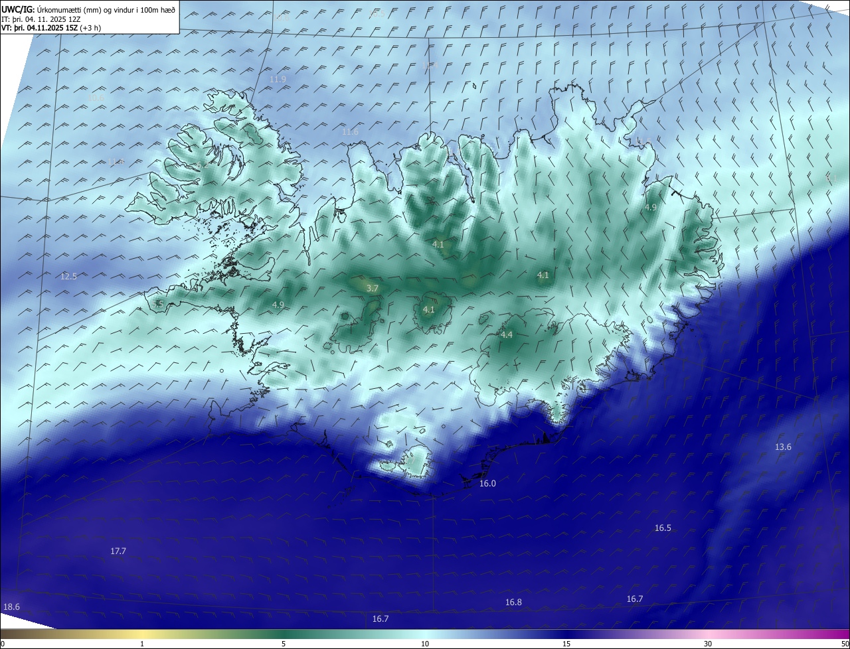Click the 18.6 value on the map
Screen dimensions: 850x649
click(11, 607)
